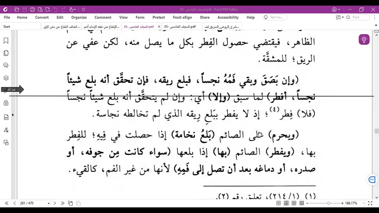Go to last page
The height and width of the screenshot is (213, 379).
[x=62, y=203]
